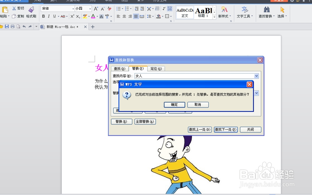
Task: Switch to the 替换(P) tab
Action: (x=138, y=69)
